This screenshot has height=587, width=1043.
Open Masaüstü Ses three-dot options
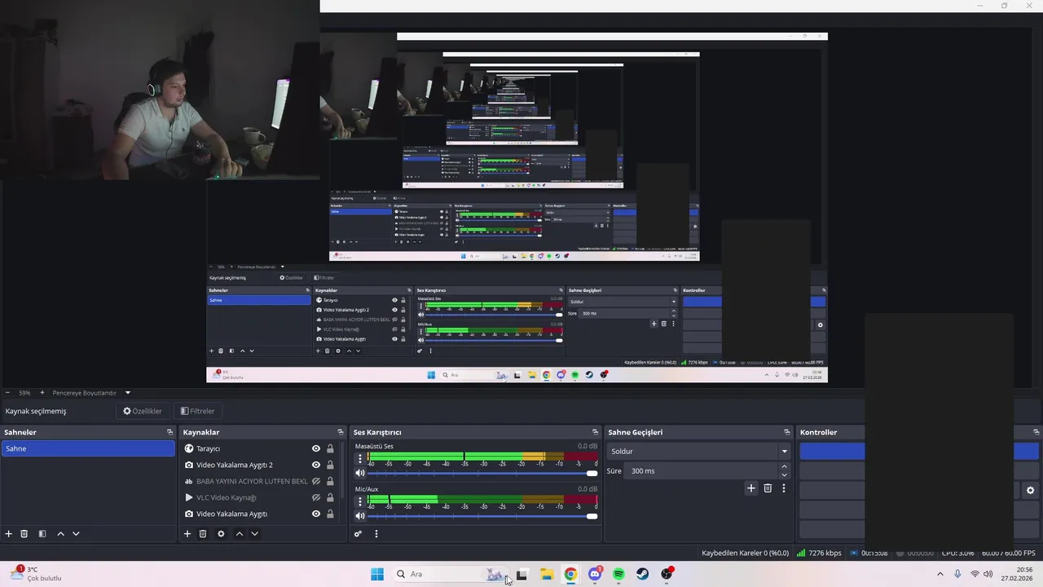(x=360, y=459)
